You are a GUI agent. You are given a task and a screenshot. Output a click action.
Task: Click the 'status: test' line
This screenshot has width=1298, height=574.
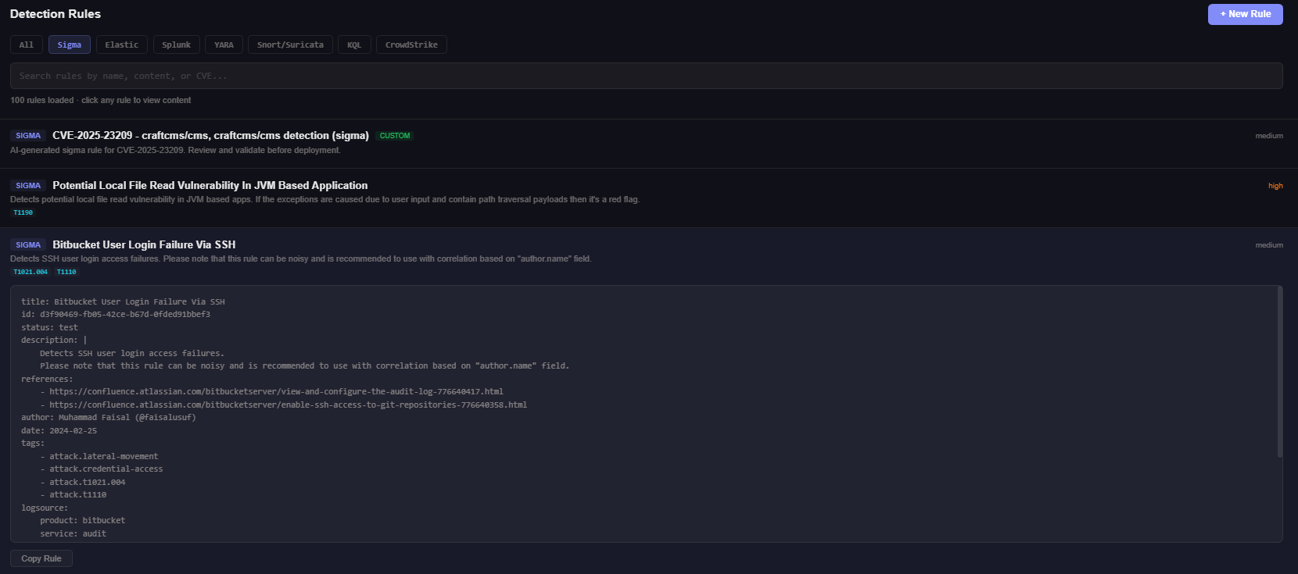pyautogui.click(x=49, y=327)
